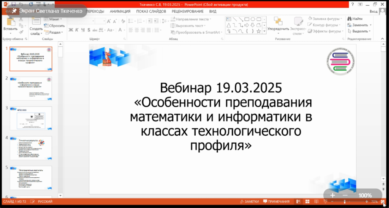Expand the shapes gallery (More arrow)
The image size is (389, 208).
pos(264,31)
